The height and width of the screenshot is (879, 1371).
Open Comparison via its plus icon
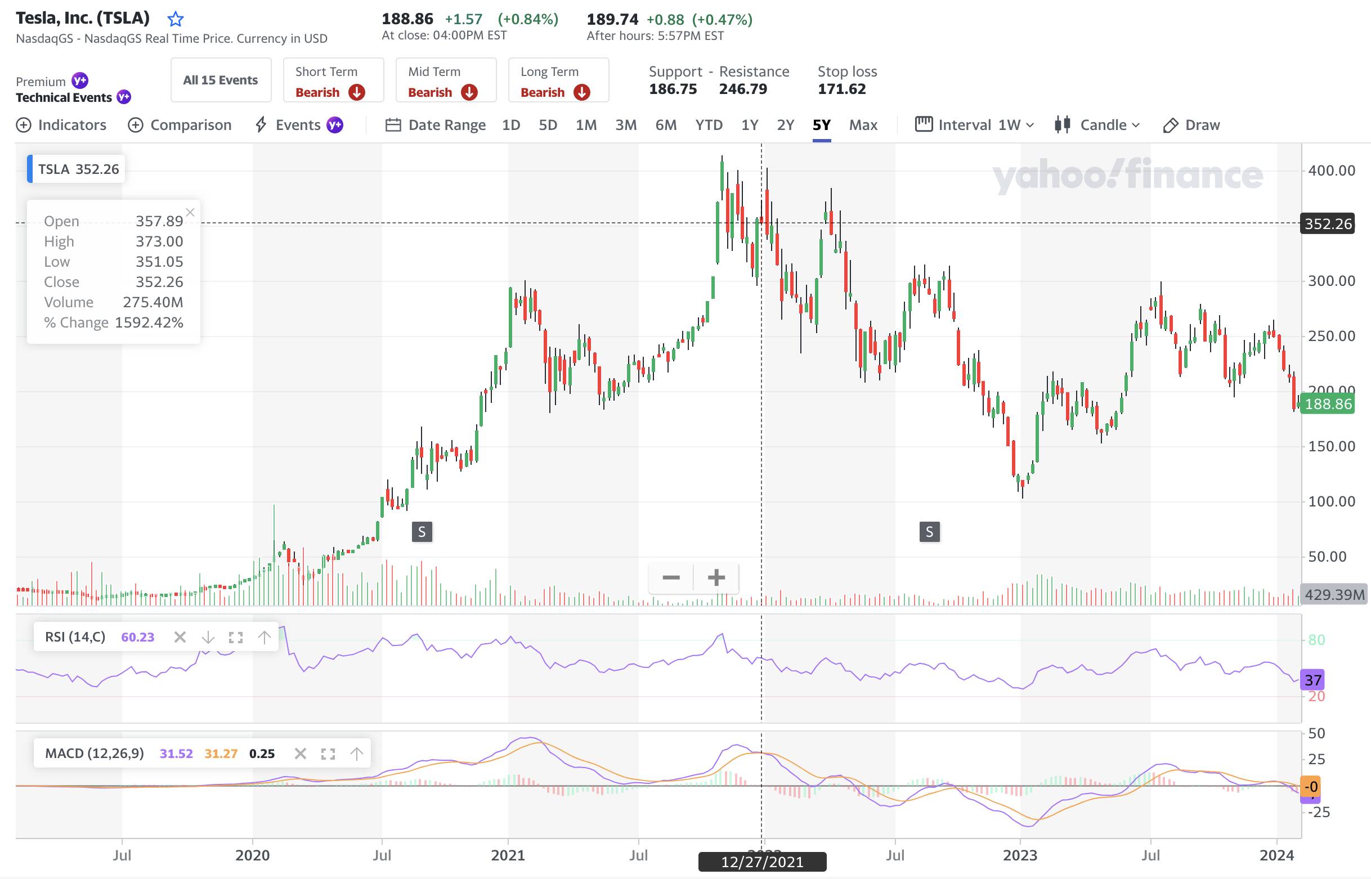click(x=135, y=125)
